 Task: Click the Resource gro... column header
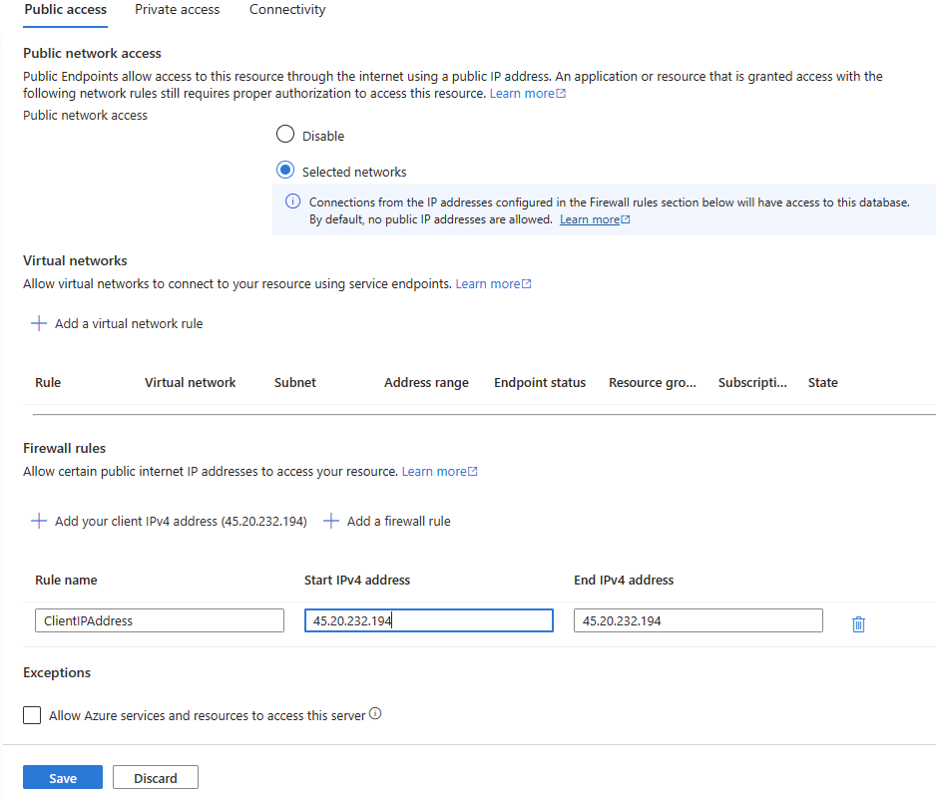[653, 382]
